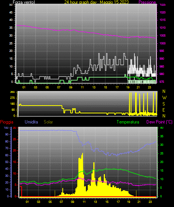The image size is (174, 207).
Task: Click hour 19 on wind chart time axis
Action: click(x=128, y=87)
